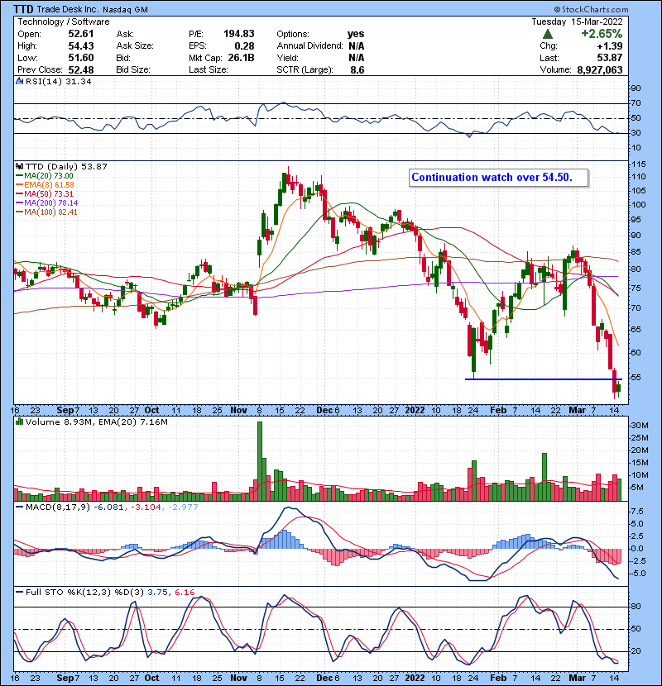Click the Prev Close value 52.48
662x686 pixels.
(x=80, y=70)
